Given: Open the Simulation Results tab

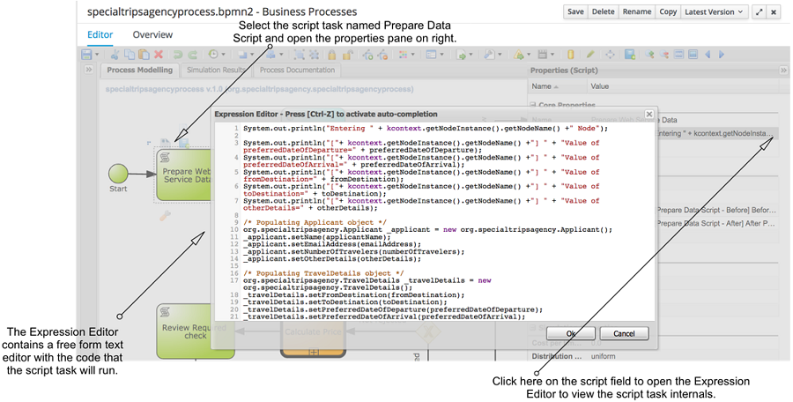Looking at the screenshot, I should click(x=218, y=71).
